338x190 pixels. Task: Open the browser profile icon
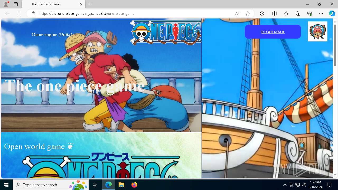pos(6,4)
